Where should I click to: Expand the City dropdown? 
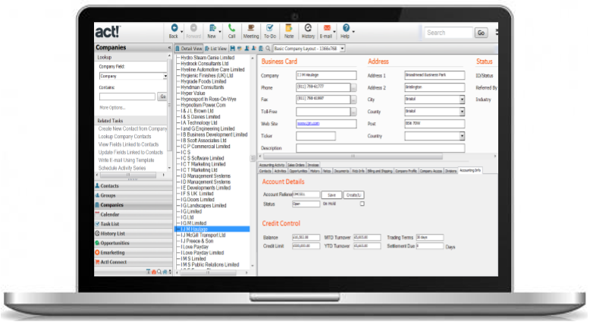pos(462,99)
